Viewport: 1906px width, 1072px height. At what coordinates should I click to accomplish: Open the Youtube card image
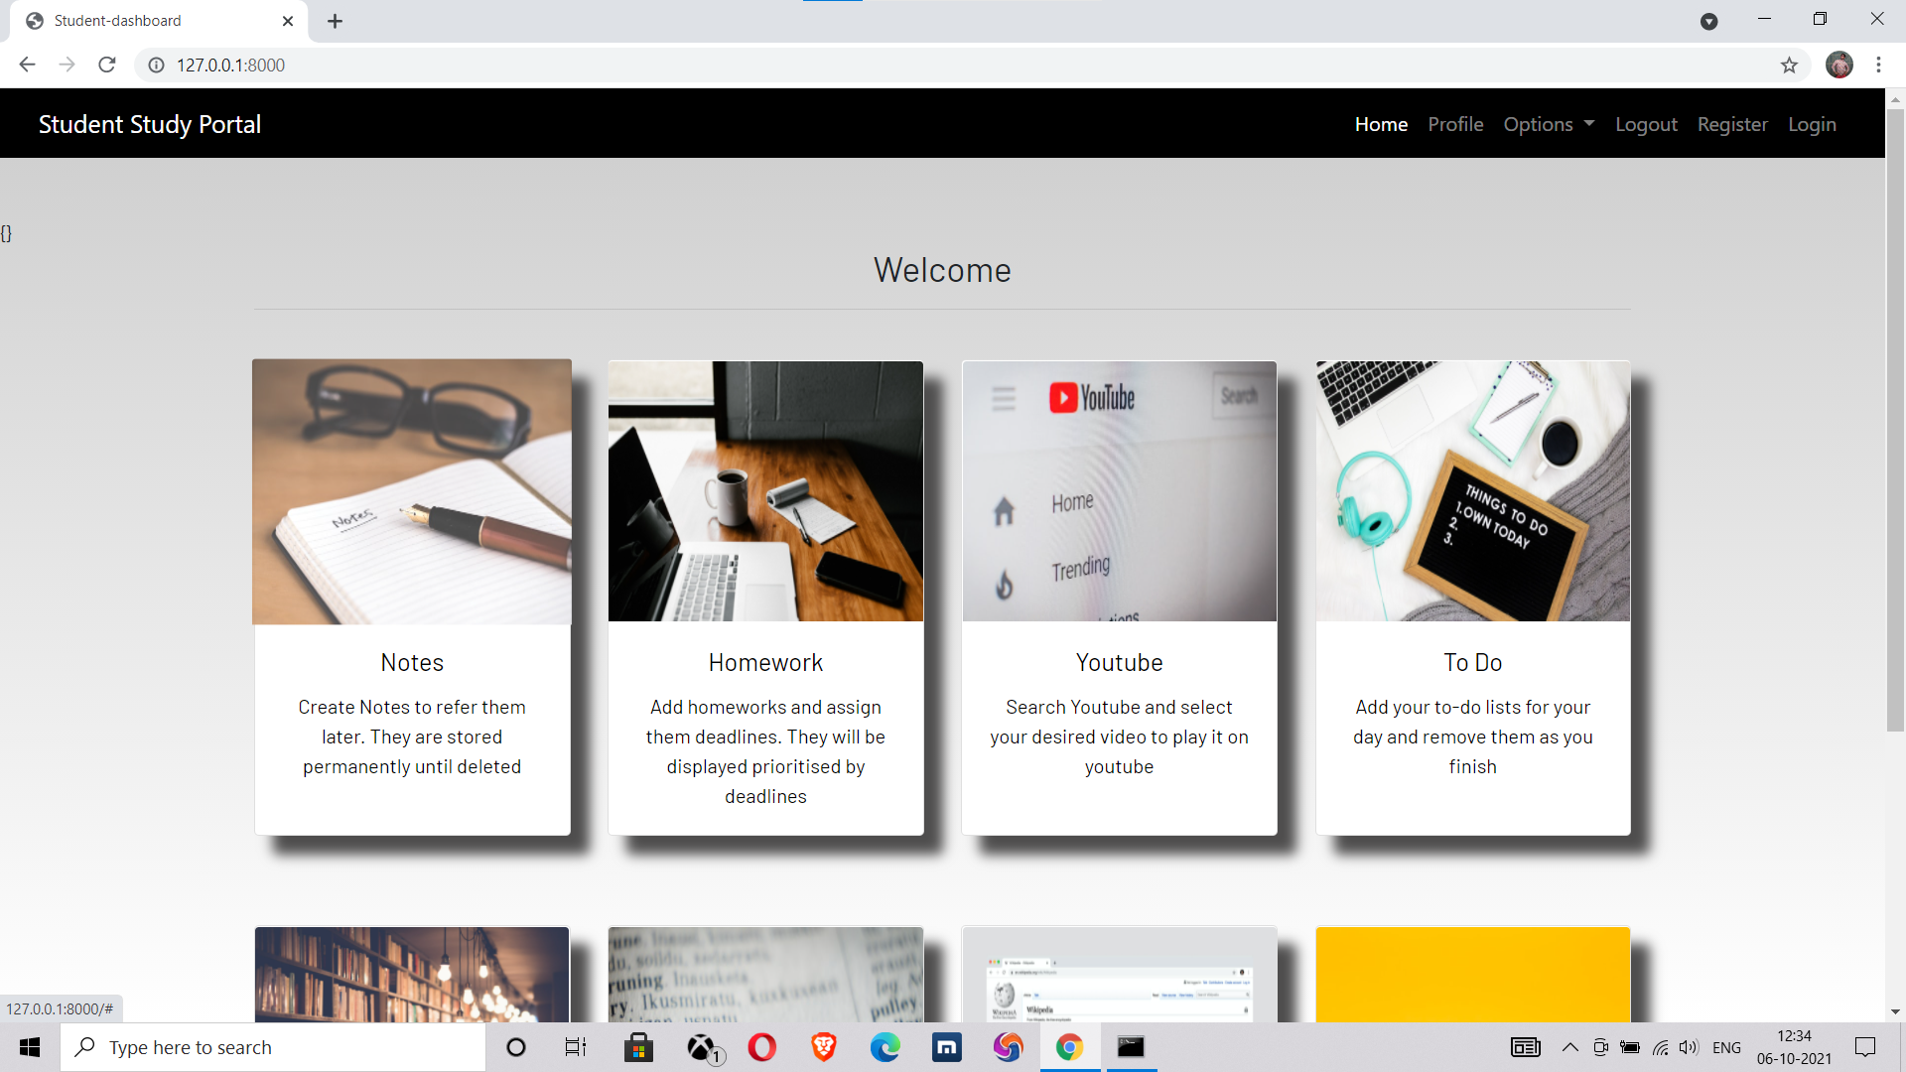tap(1119, 491)
